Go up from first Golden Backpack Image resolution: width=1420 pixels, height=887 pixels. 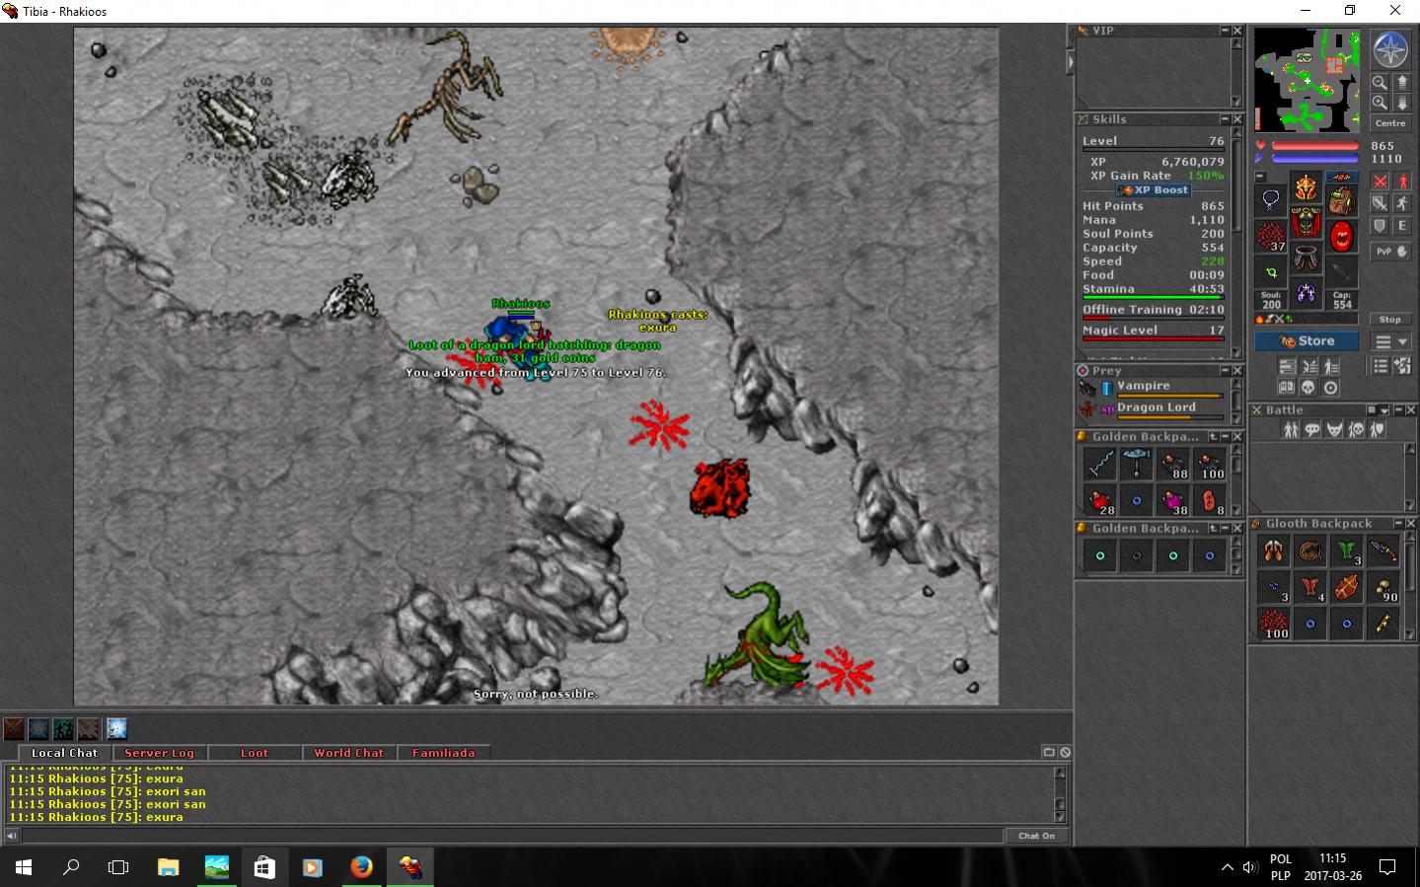pos(1213,436)
